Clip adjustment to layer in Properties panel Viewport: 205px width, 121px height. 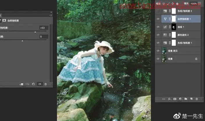[x=21, y=84]
